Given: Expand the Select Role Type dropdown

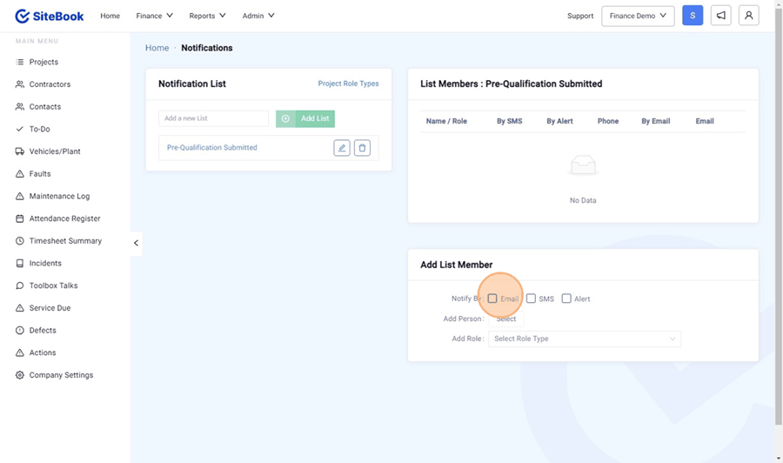Looking at the screenshot, I should [x=584, y=339].
